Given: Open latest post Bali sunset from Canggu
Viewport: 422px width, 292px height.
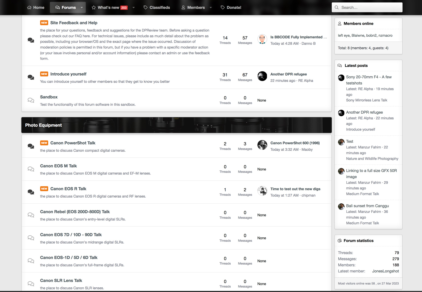Looking at the screenshot, I should [367, 206].
